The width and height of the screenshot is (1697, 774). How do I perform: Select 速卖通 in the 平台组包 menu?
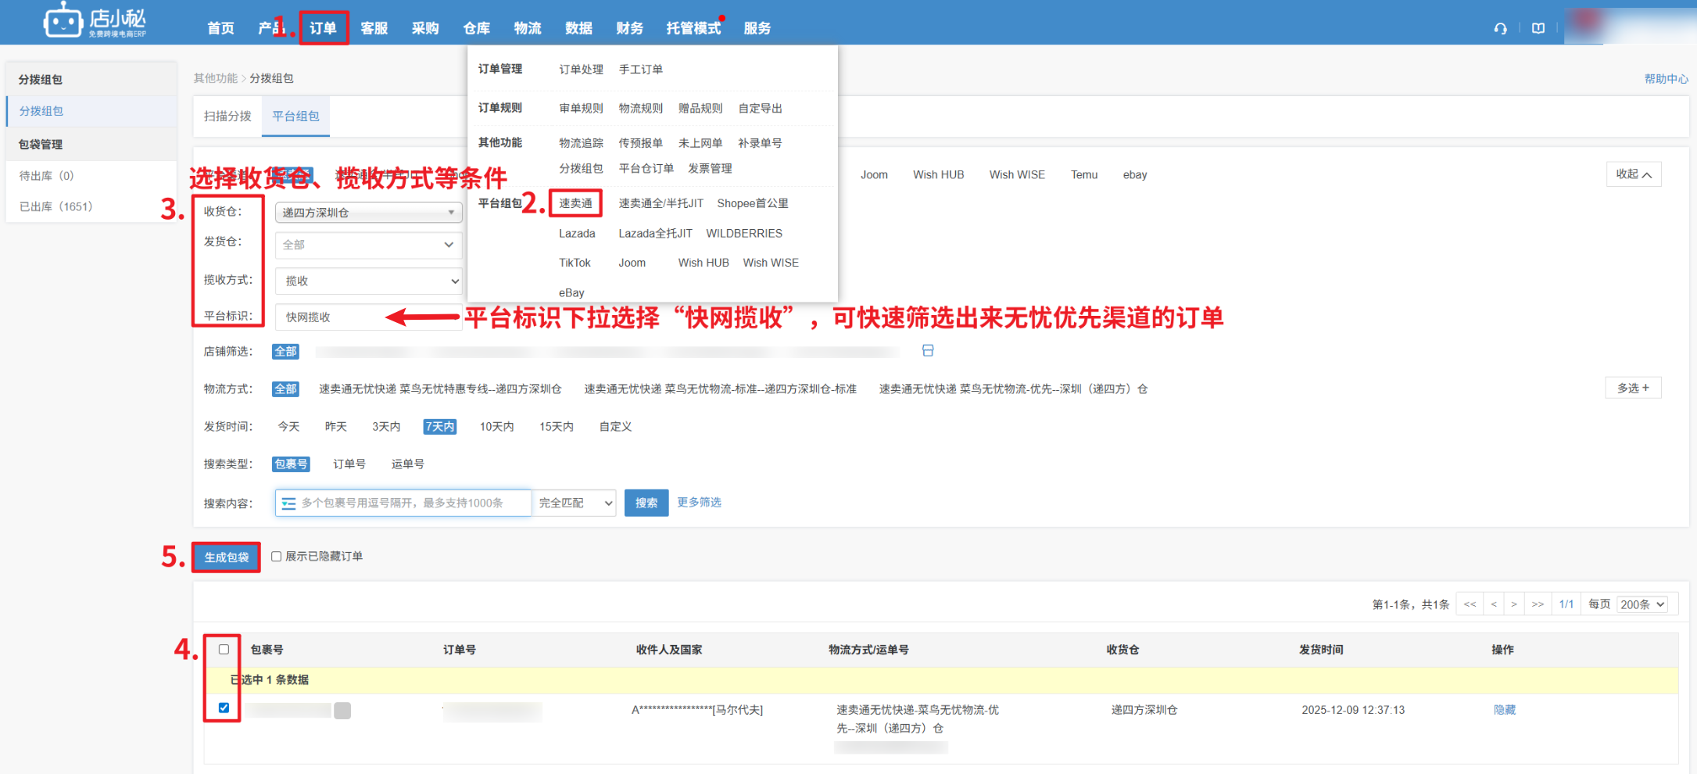[575, 203]
